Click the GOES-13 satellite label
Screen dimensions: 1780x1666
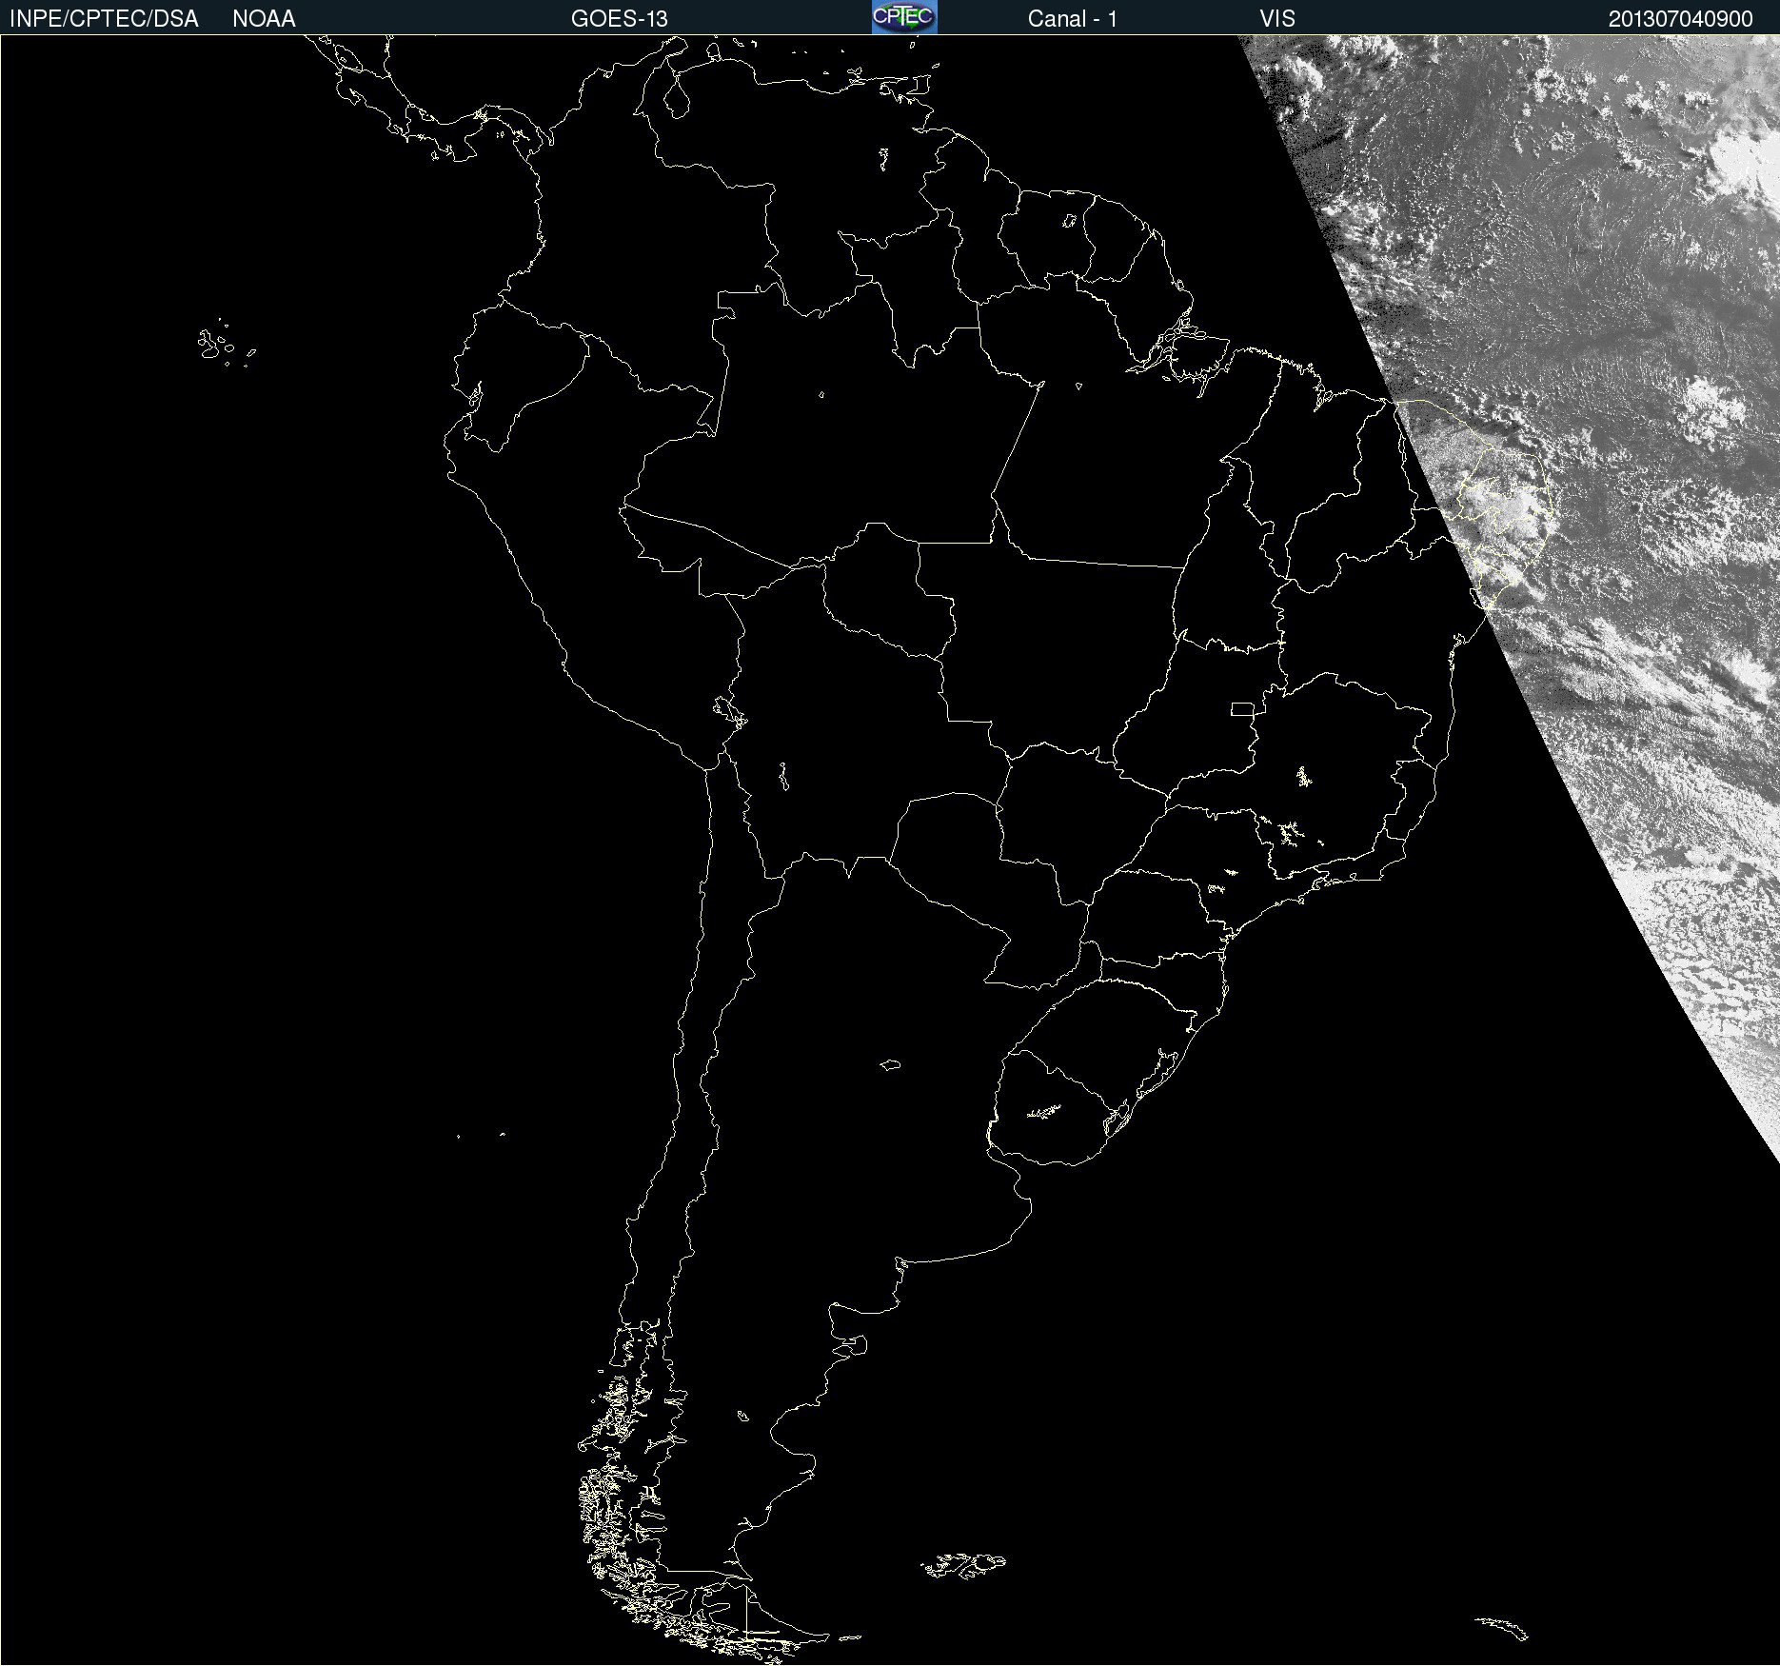click(620, 19)
